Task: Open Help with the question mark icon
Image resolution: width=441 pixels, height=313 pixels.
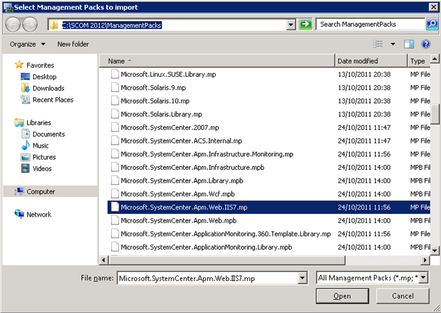Action: (426, 44)
